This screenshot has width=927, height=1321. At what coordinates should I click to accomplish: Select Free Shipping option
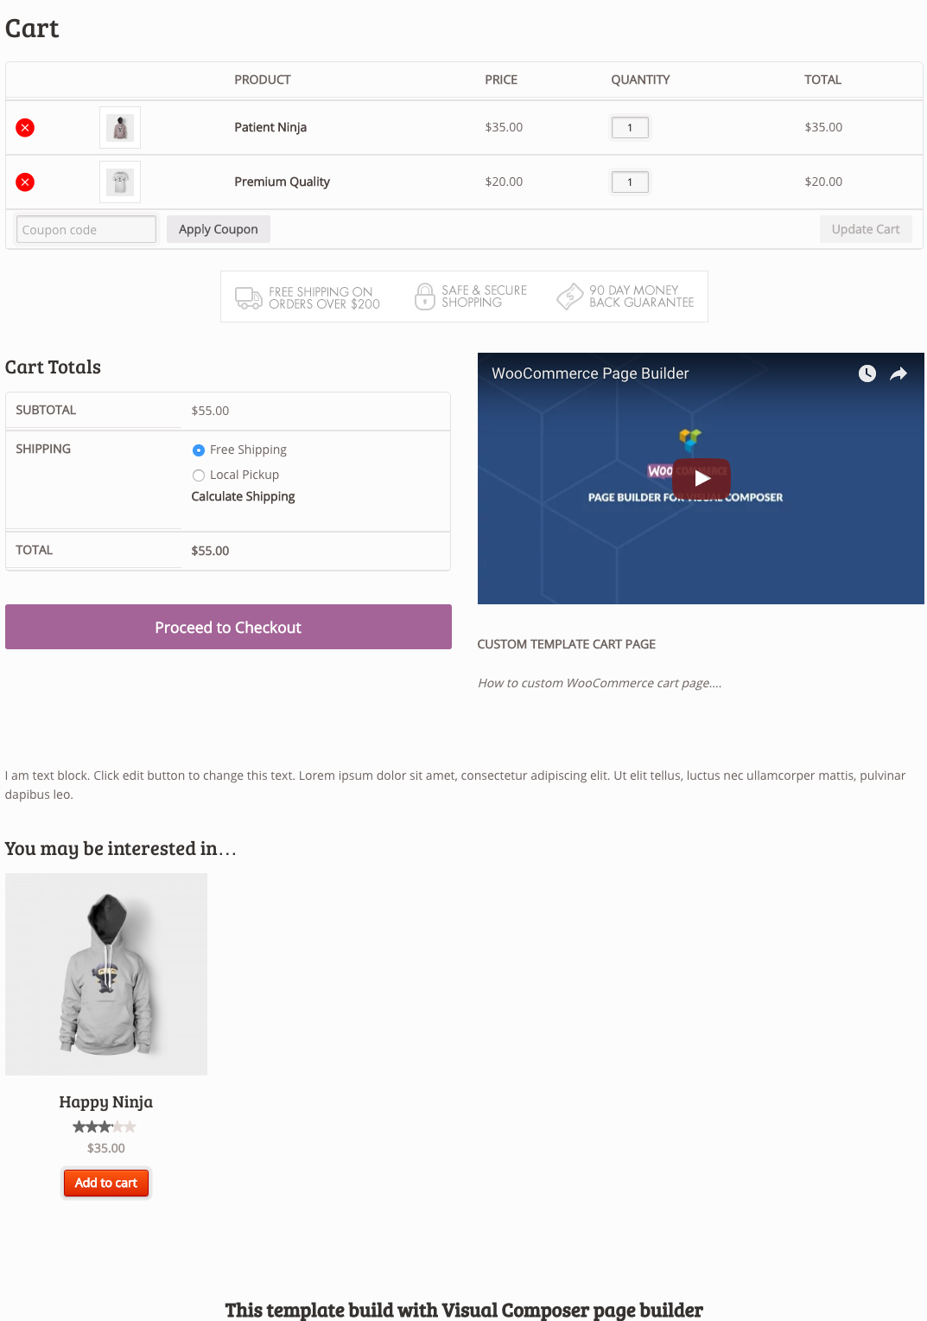[x=199, y=450]
